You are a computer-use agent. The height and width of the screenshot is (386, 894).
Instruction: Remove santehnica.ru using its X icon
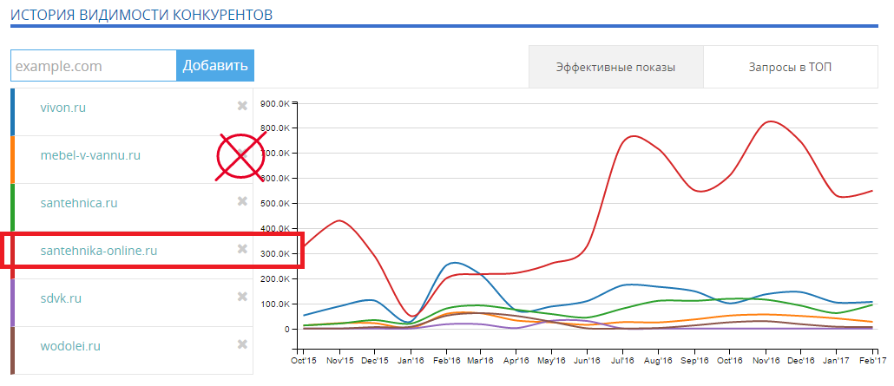[x=242, y=200]
